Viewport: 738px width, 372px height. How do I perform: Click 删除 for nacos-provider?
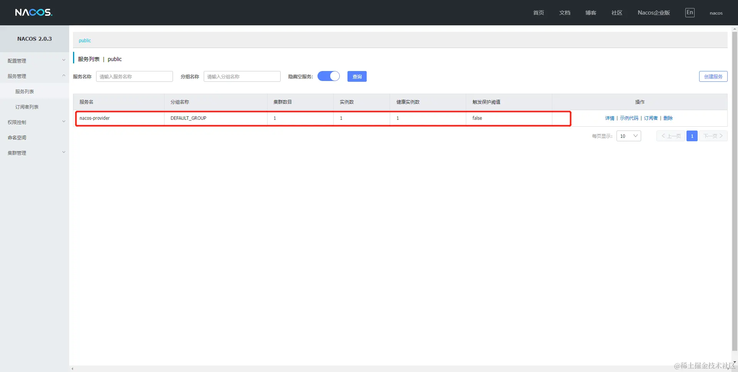[x=668, y=118]
